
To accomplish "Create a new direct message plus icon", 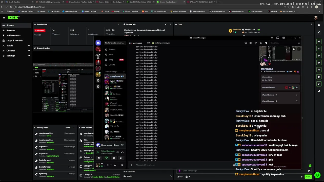I will click(x=124, y=72).
